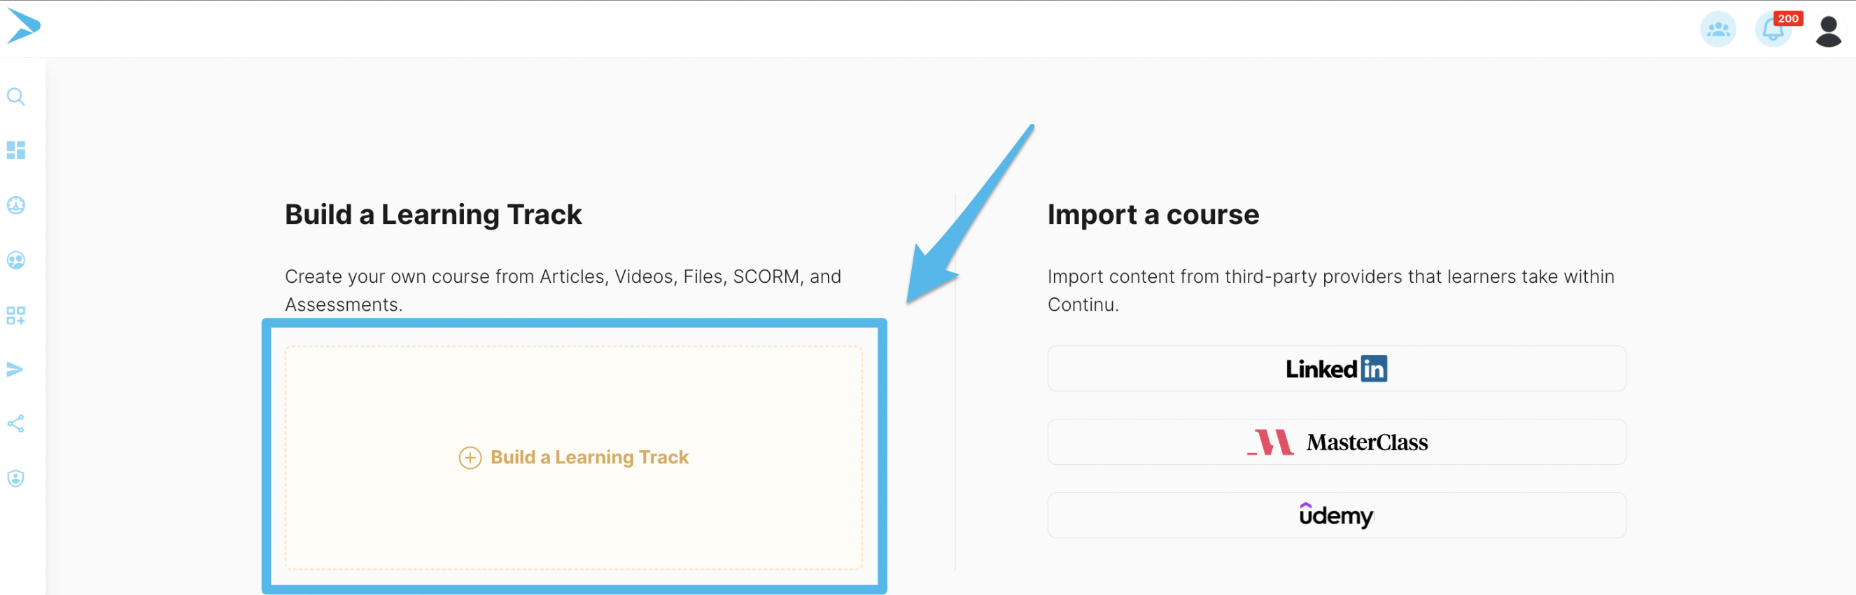Viewport: 1856px width, 595px height.
Task: Click the Continu logo in top-left
Action: click(x=24, y=27)
